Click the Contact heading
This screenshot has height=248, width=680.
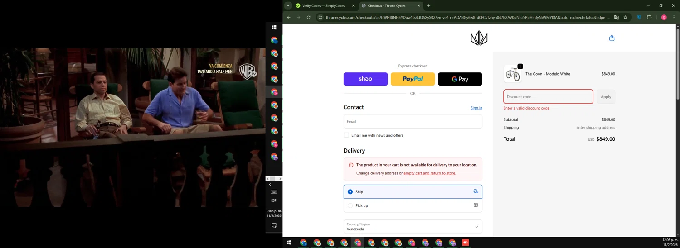tap(354, 107)
